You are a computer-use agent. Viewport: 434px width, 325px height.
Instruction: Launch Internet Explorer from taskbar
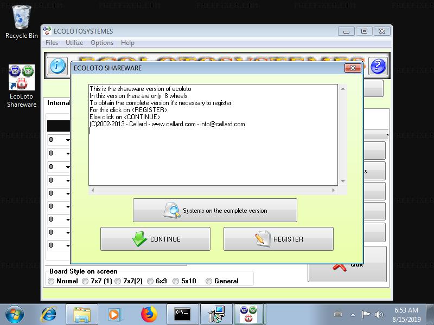coord(49,315)
